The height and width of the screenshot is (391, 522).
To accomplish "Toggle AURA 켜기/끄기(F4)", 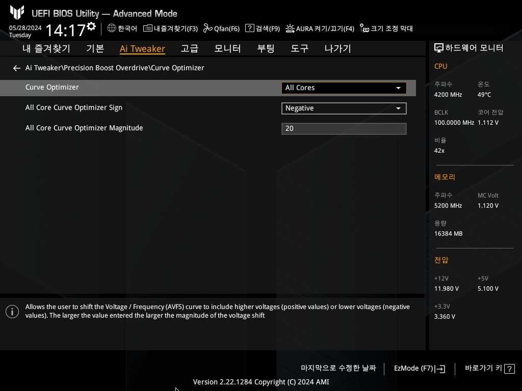I will pyautogui.click(x=320, y=29).
